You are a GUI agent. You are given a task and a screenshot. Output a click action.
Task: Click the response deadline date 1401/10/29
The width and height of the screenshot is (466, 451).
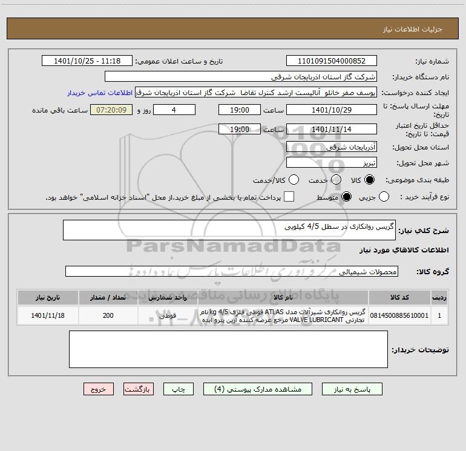click(332, 110)
